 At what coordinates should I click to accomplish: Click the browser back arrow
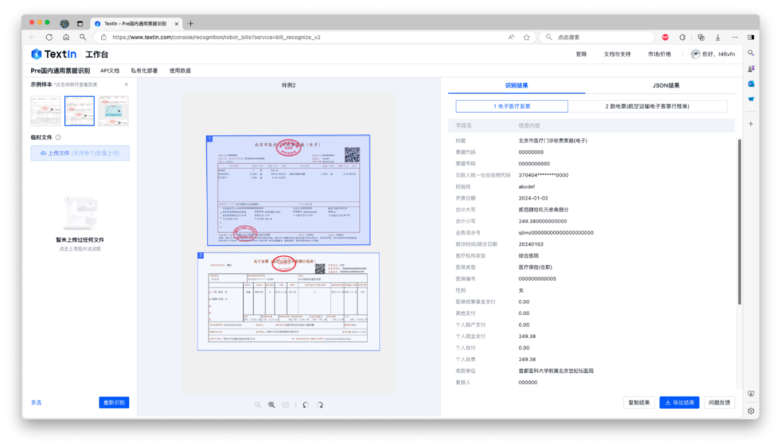tap(33, 38)
